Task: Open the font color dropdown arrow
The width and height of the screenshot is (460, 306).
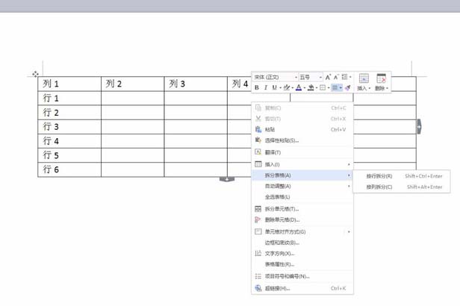Action: pos(304,88)
